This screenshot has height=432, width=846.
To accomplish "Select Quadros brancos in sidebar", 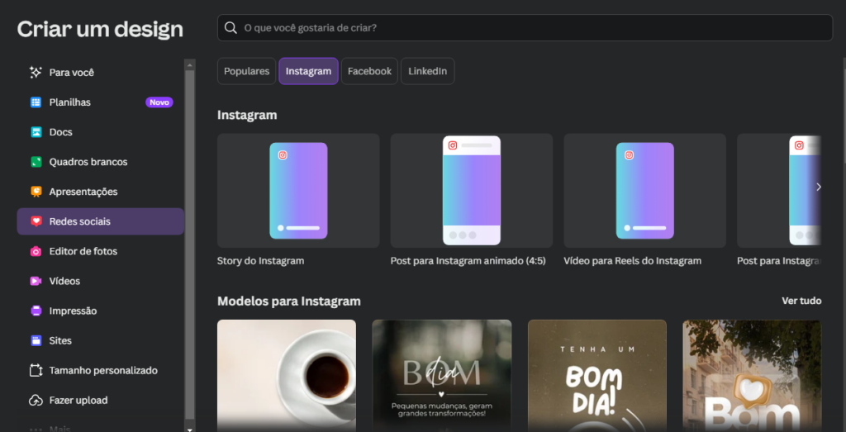I will pyautogui.click(x=100, y=162).
